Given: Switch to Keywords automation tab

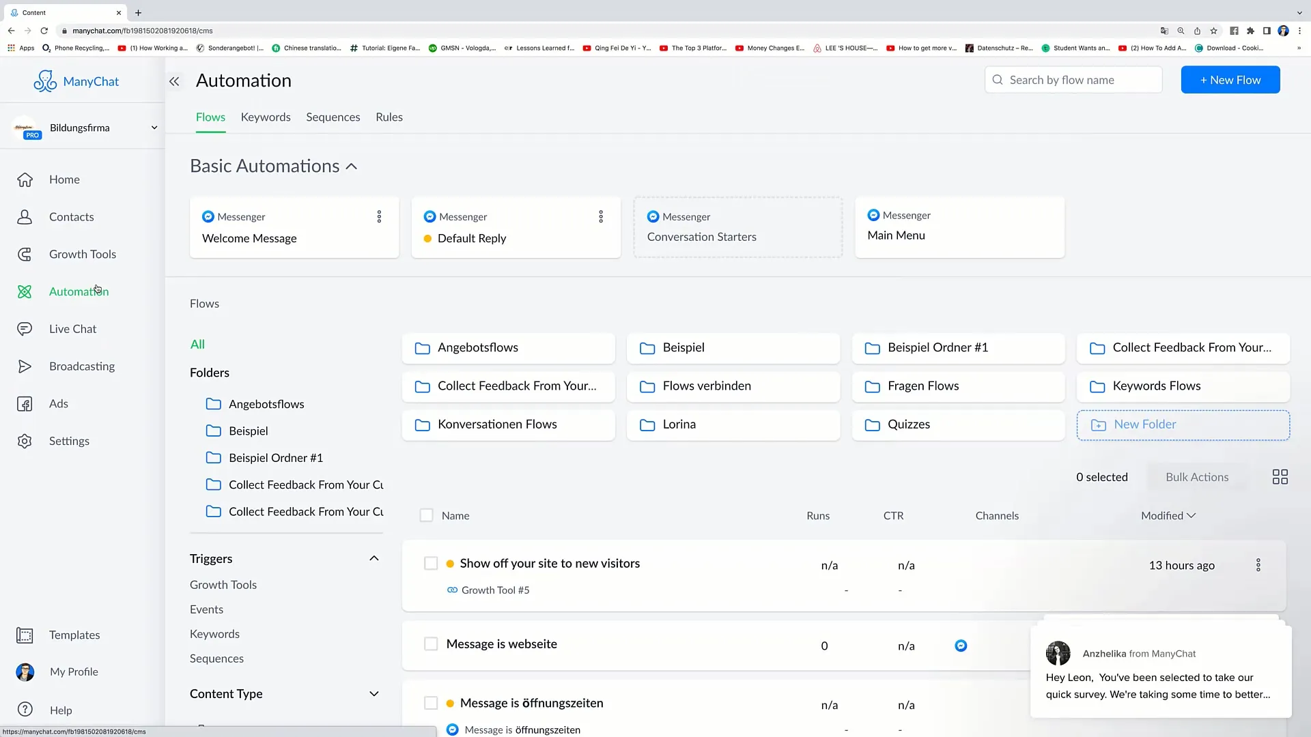Looking at the screenshot, I should coord(266,117).
